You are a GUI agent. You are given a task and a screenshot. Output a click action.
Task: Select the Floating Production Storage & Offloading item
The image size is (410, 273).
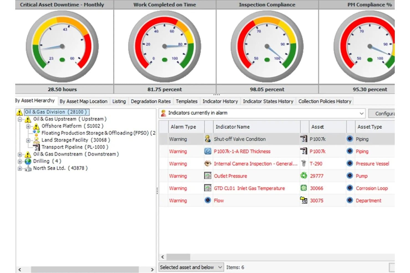(x=98, y=133)
